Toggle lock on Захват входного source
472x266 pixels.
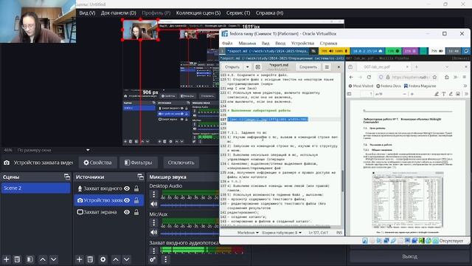pyautogui.click(x=136, y=188)
